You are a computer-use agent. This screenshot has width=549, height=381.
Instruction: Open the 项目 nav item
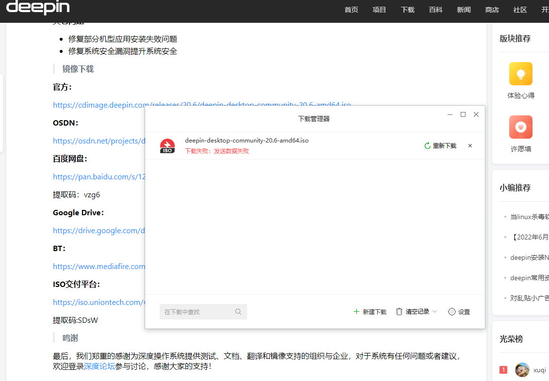point(379,10)
